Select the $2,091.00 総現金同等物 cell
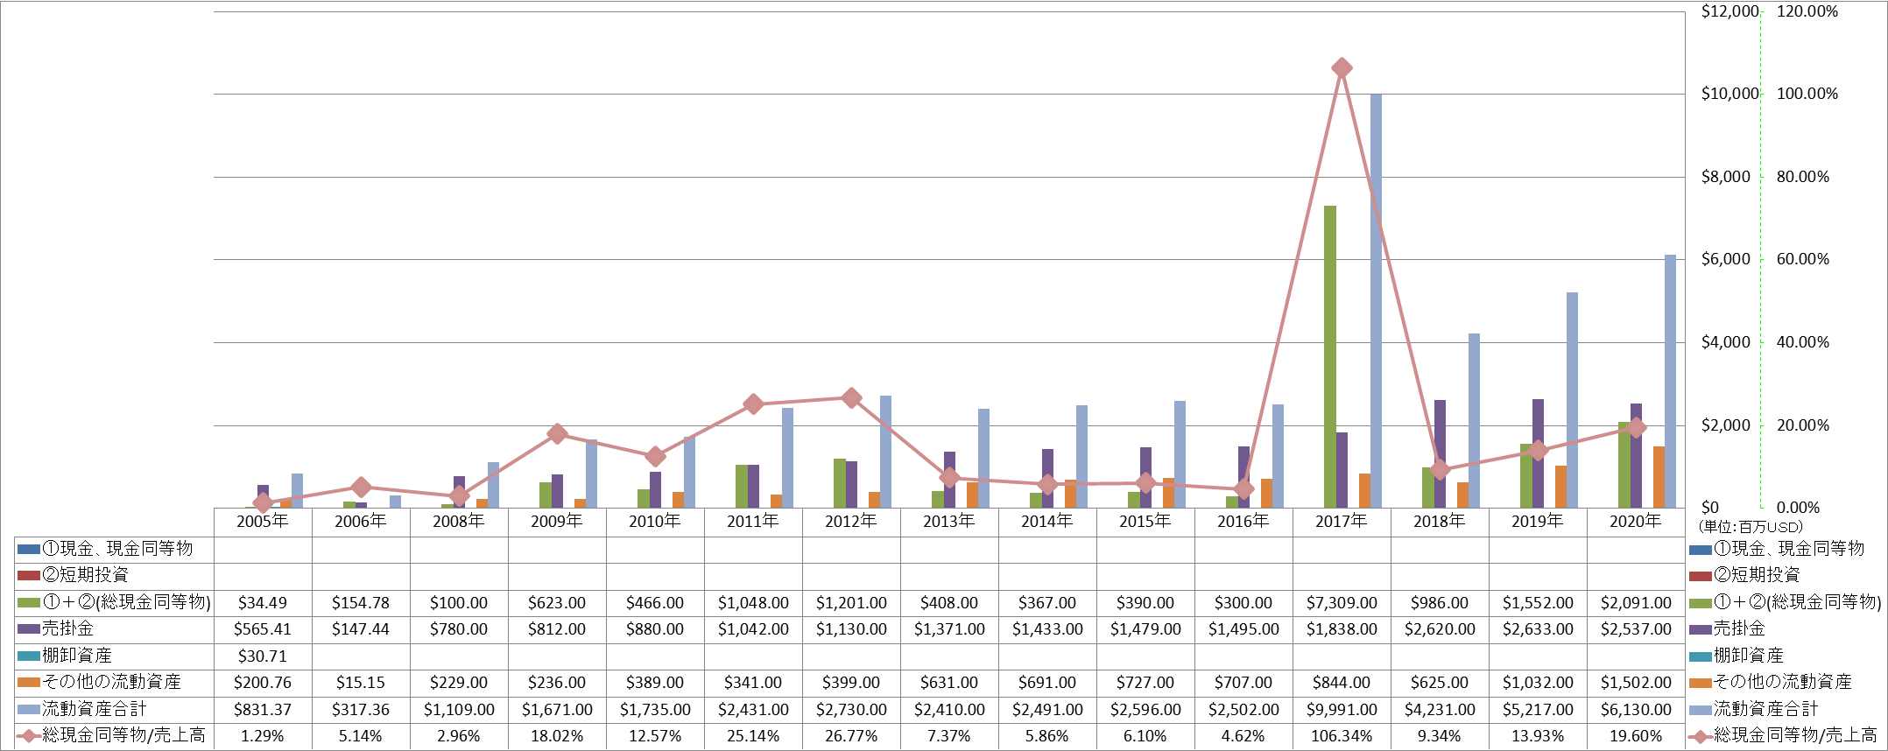Image resolution: width=1888 pixels, height=751 pixels. click(1636, 603)
